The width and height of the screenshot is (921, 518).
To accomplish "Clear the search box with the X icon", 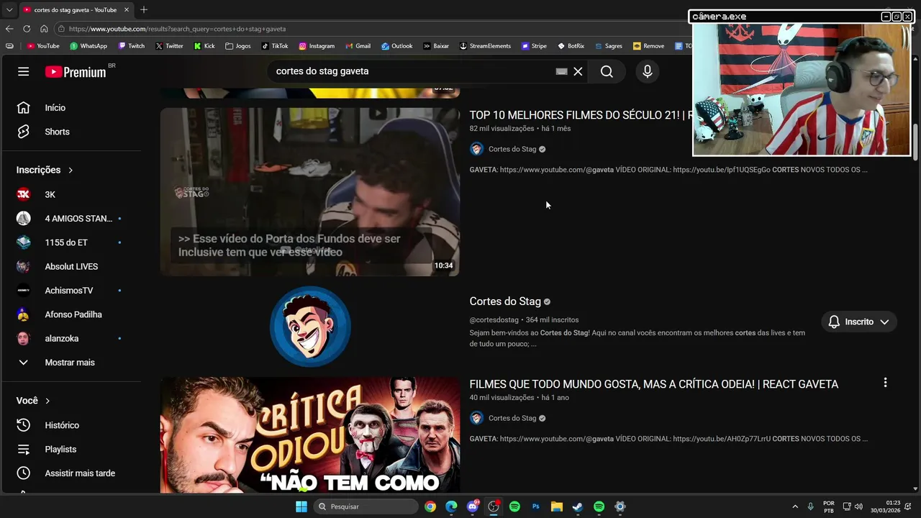I will tap(578, 71).
